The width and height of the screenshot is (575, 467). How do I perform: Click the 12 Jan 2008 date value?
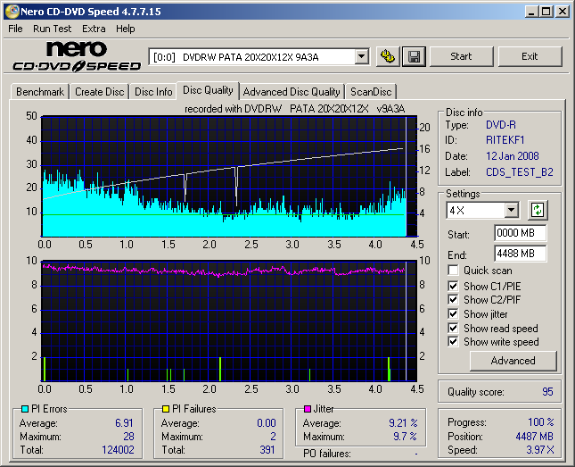(x=513, y=156)
